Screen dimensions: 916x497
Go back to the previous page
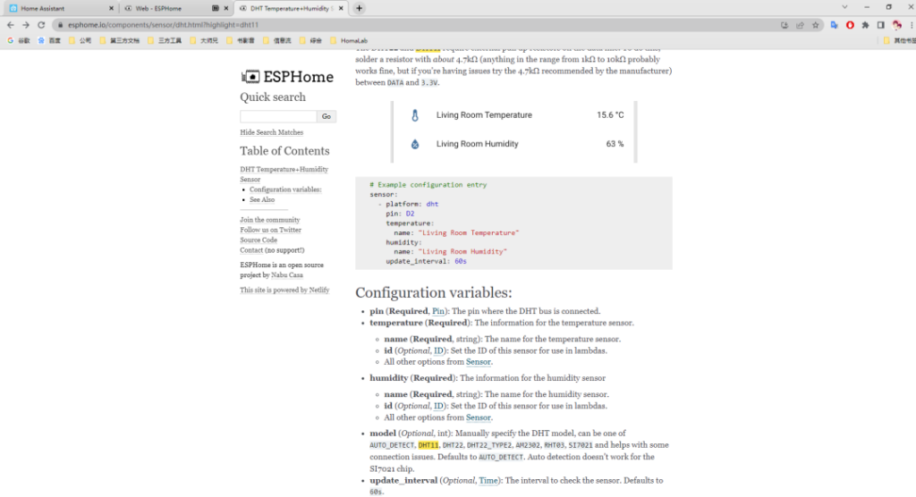(x=11, y=25)
